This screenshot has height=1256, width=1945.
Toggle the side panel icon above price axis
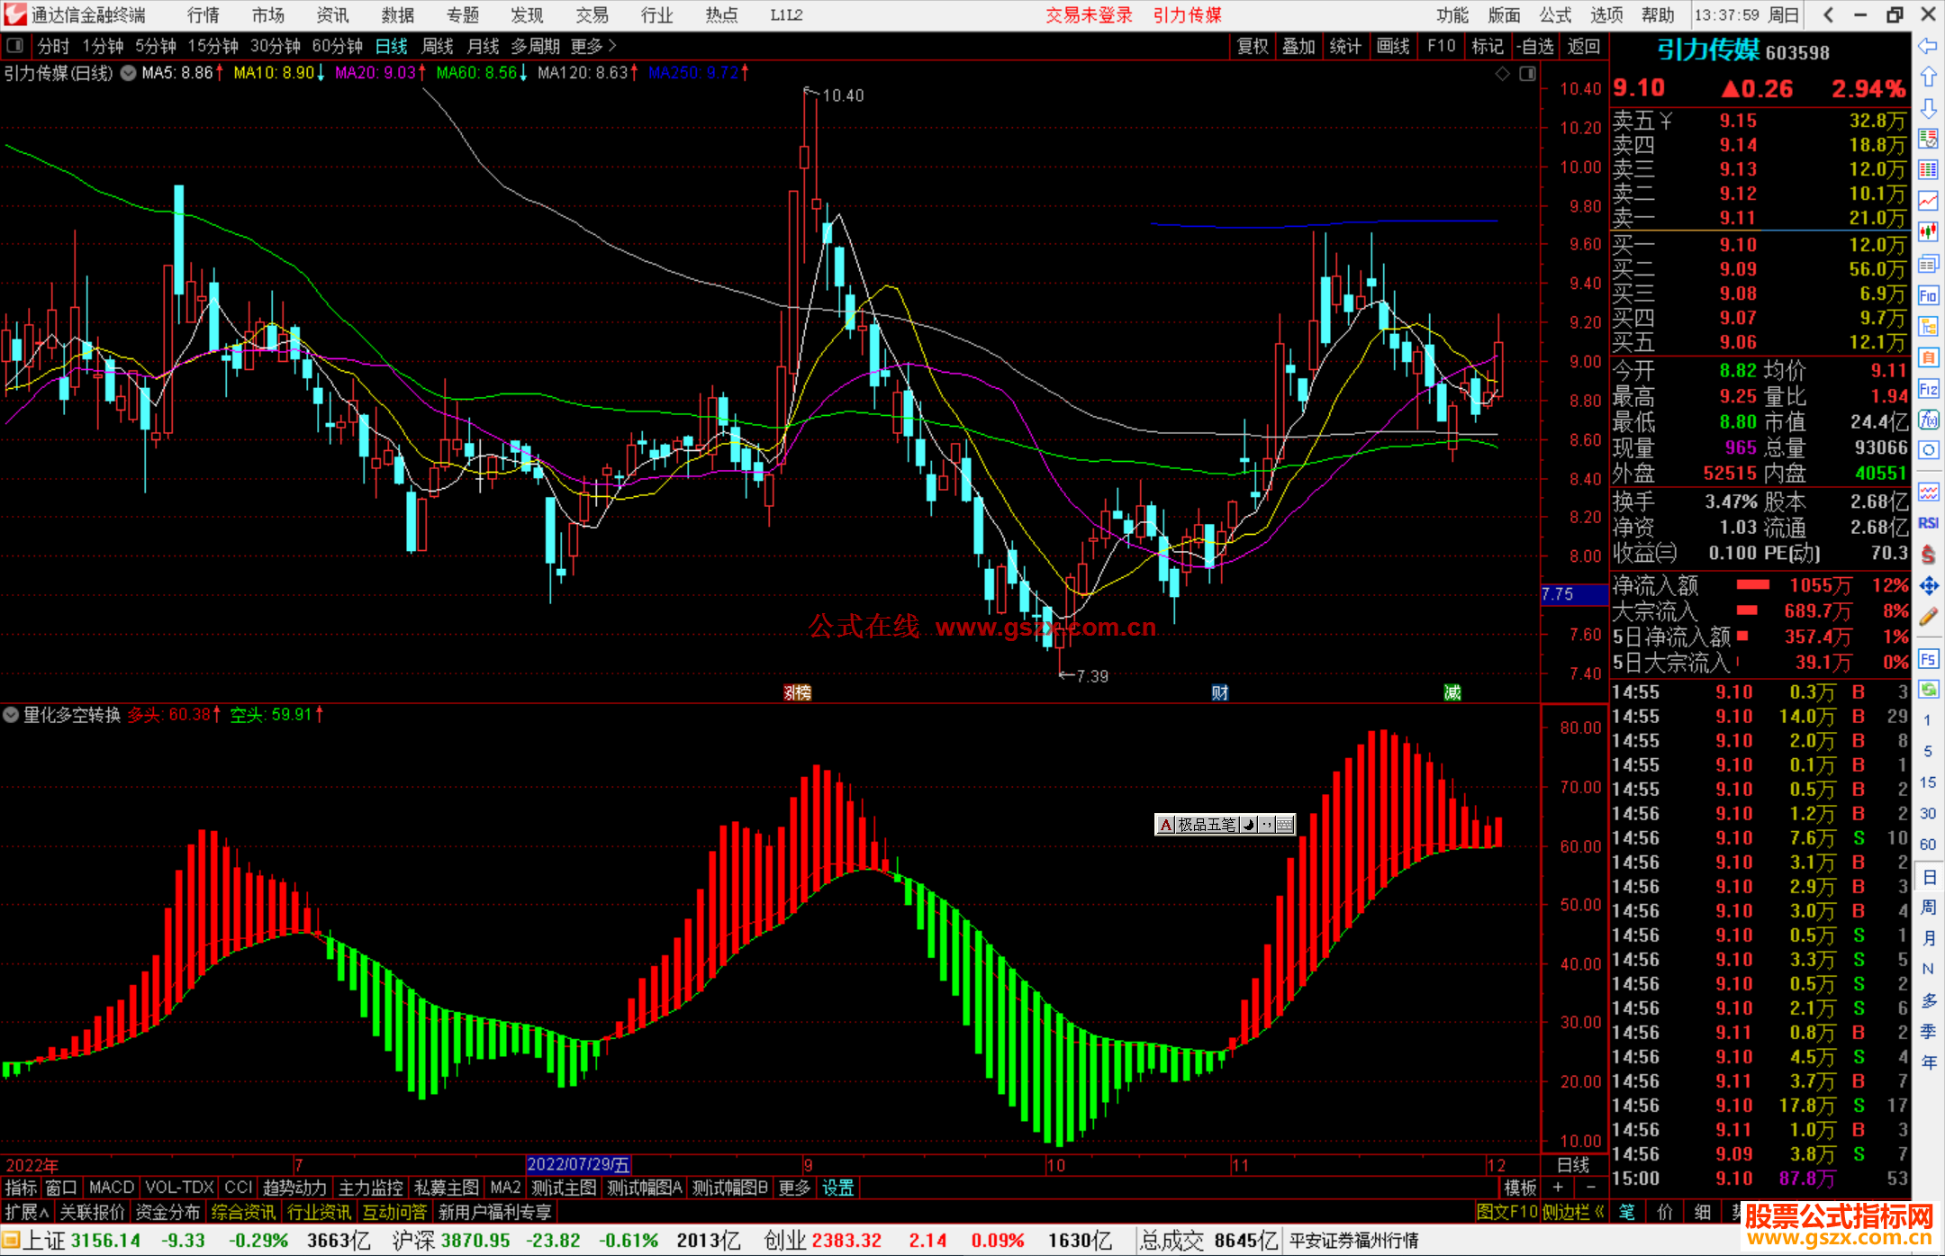[1527, 74]
